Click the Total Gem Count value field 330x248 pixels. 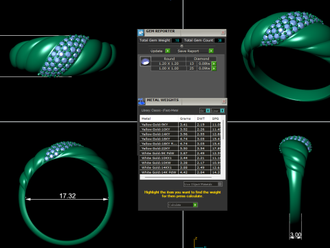tap(219, 41)
